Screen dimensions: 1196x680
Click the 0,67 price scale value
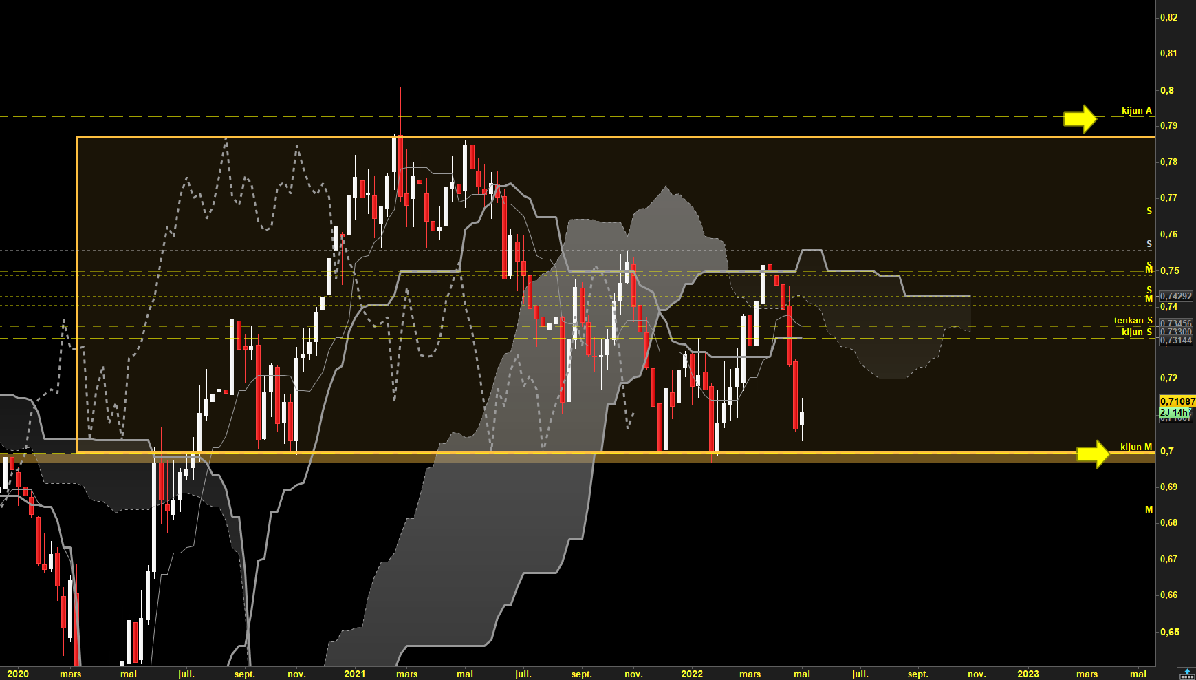point(1168,559)
